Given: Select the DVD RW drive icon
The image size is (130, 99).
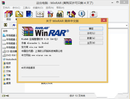Looking at the screenshot, I should click(x=4, y=55).
